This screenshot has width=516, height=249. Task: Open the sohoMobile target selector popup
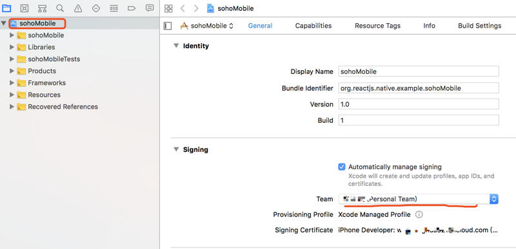coord(207,26)
